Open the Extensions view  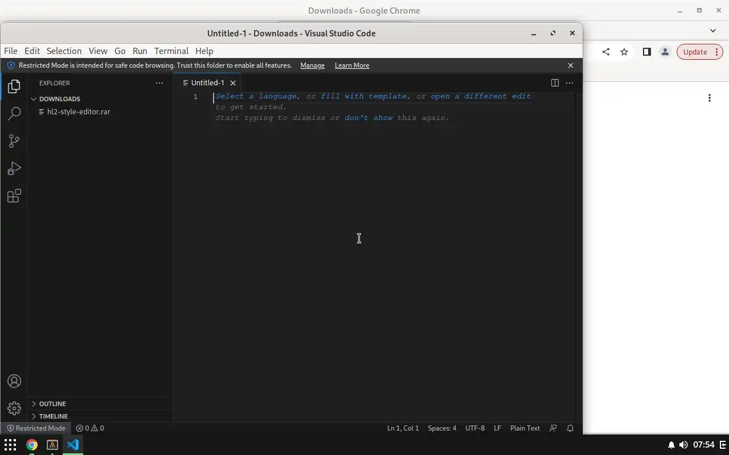click(x=14, y=196)
